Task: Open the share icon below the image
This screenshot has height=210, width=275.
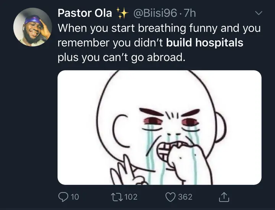Action: click(224, 197)
